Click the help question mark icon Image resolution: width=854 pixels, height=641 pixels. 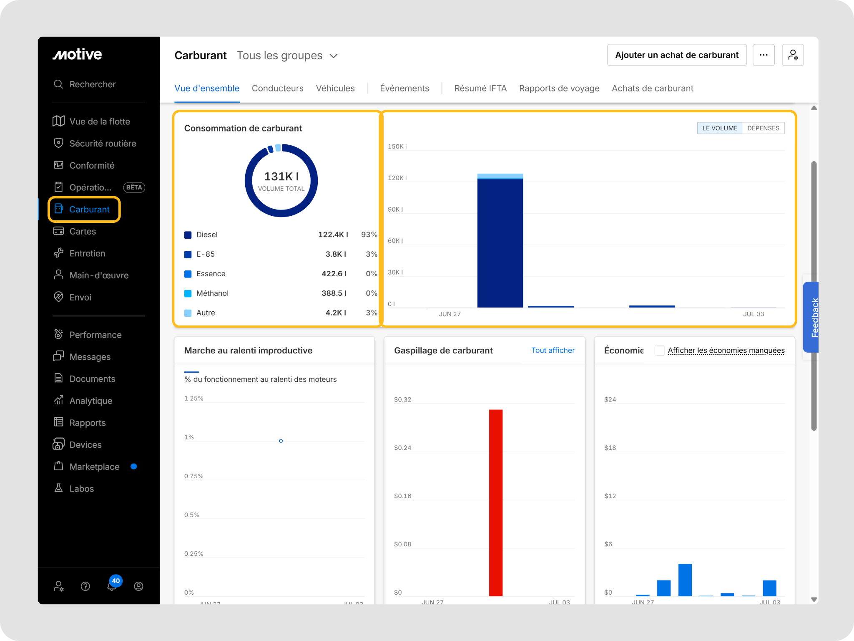pos(85,586)
